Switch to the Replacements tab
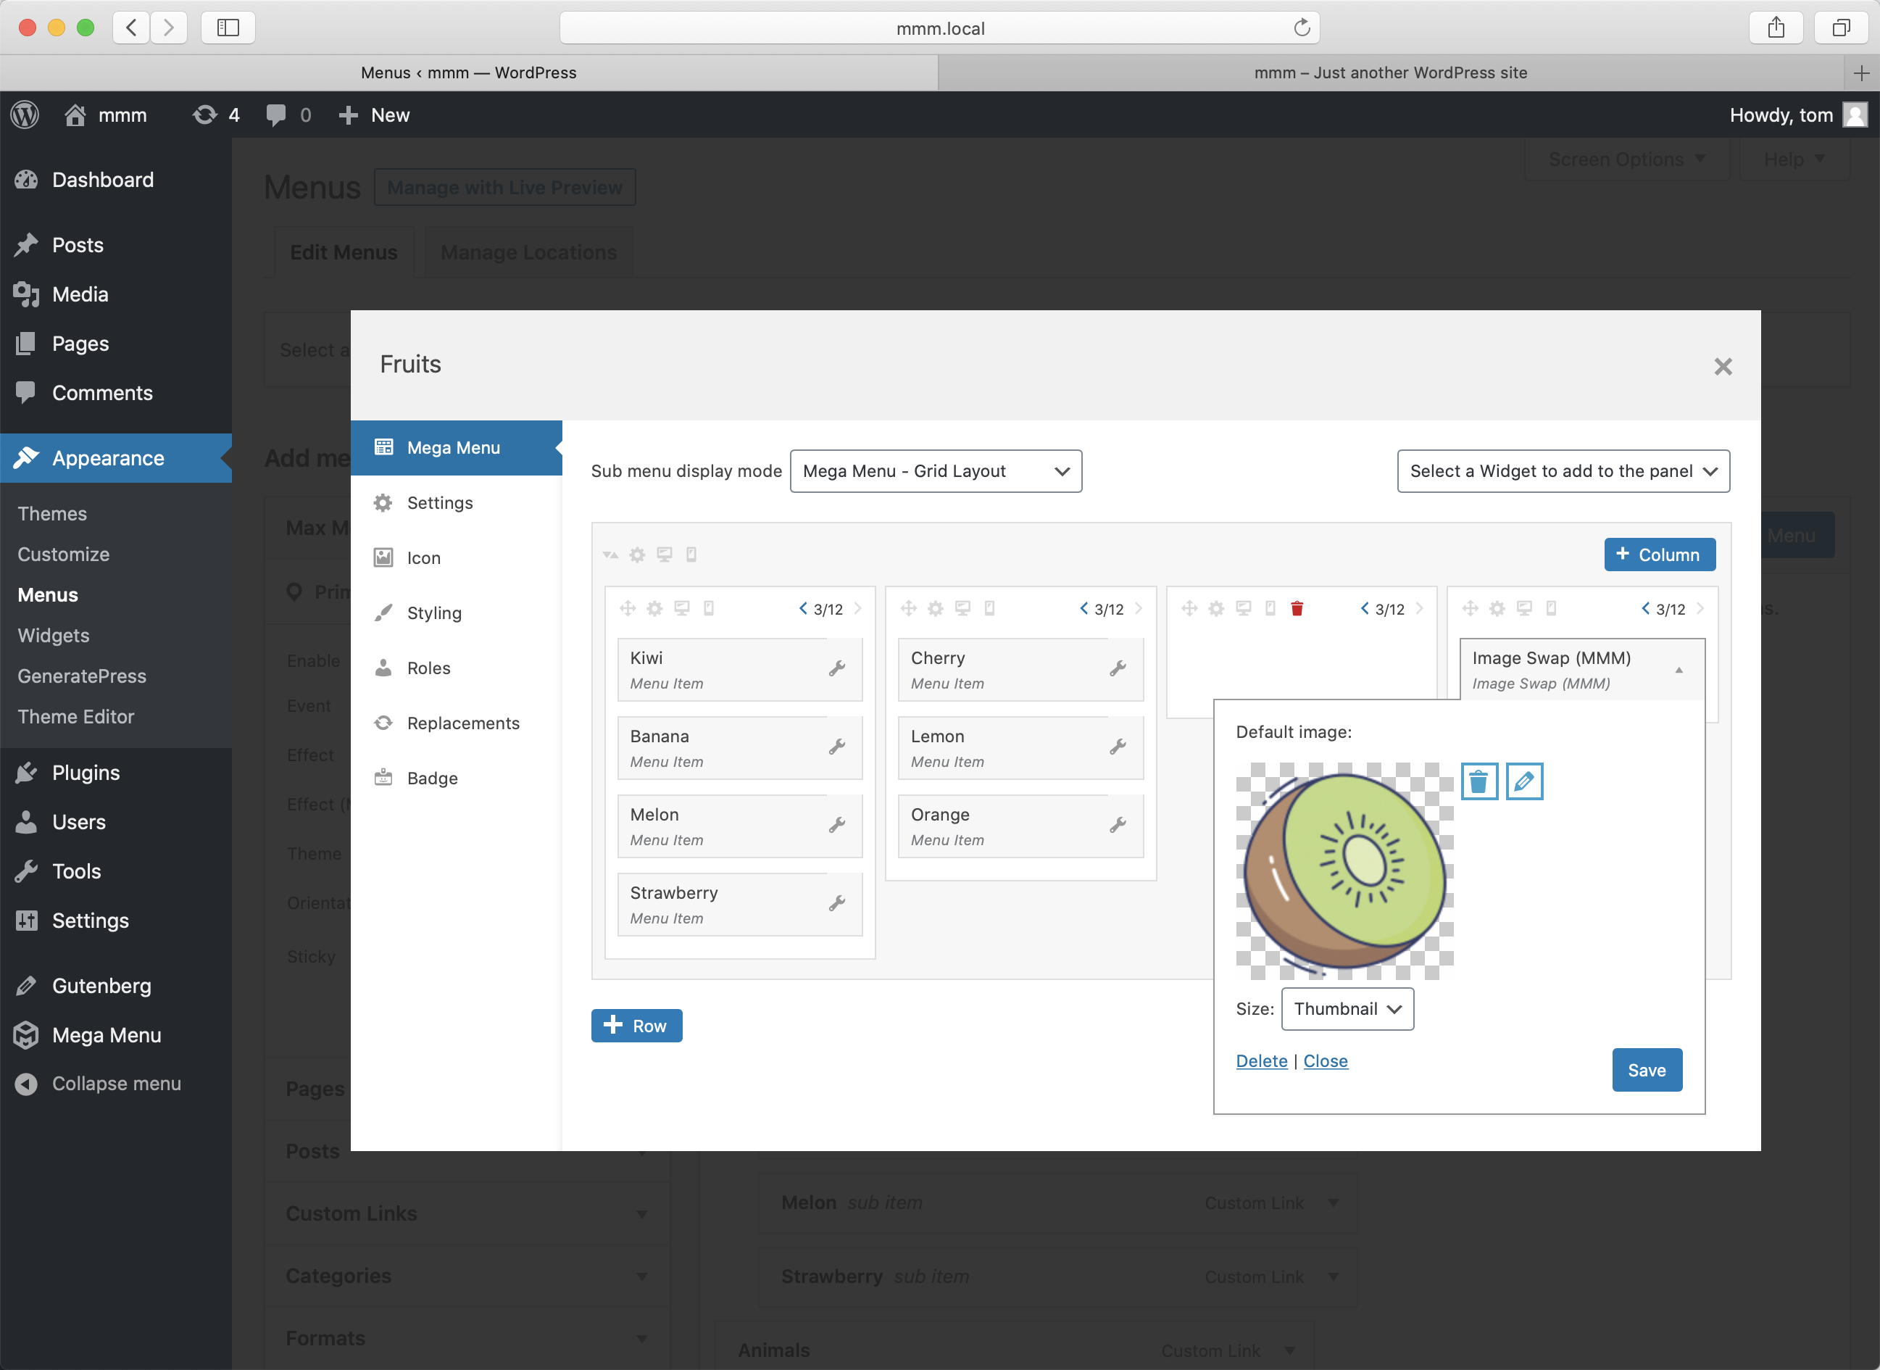Viewport: 1880px width, 1370px height. click(462, 723)
